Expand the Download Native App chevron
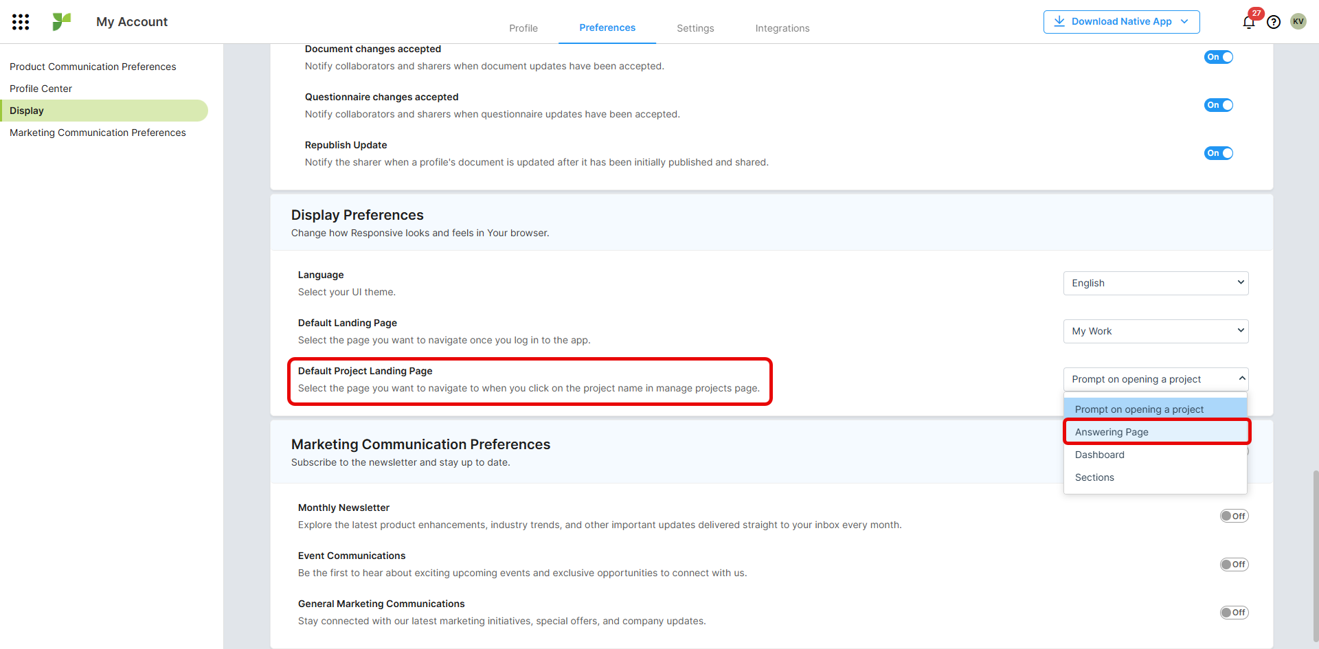The width and height of the screenshot is (1319, 649). (1184, 21)
